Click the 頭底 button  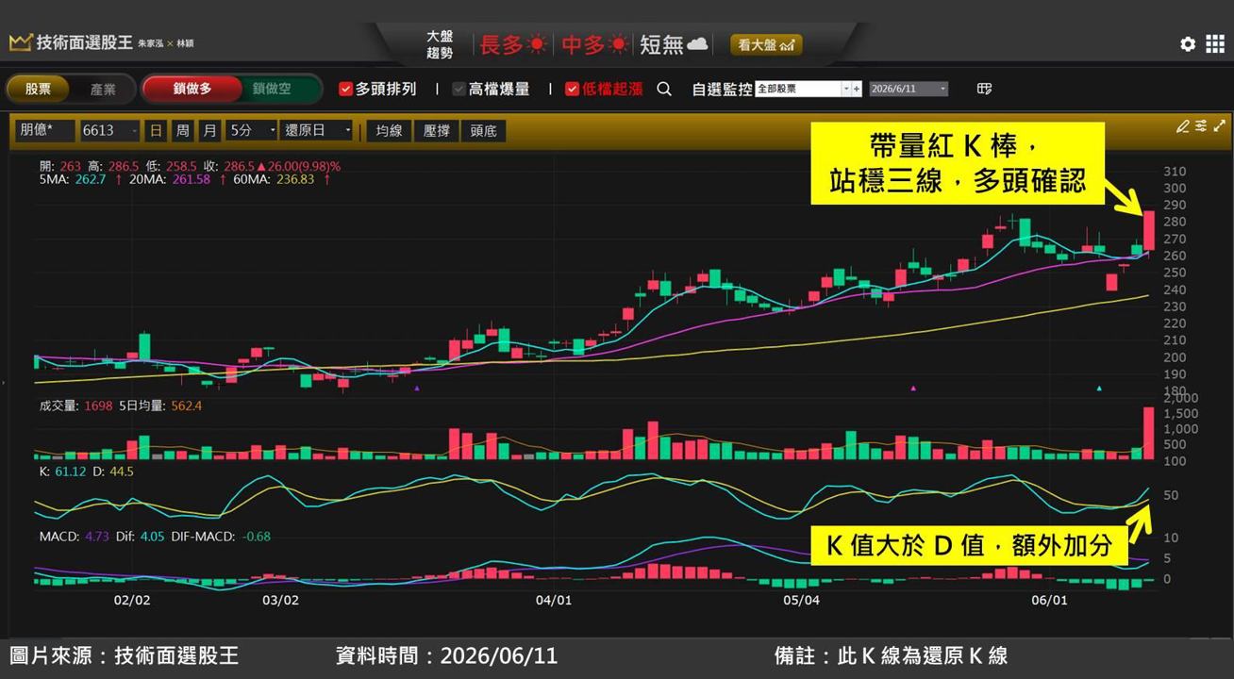[x=483, y=130]
